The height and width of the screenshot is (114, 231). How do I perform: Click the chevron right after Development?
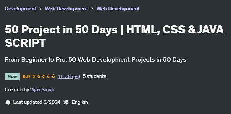(x=40, y=9)
